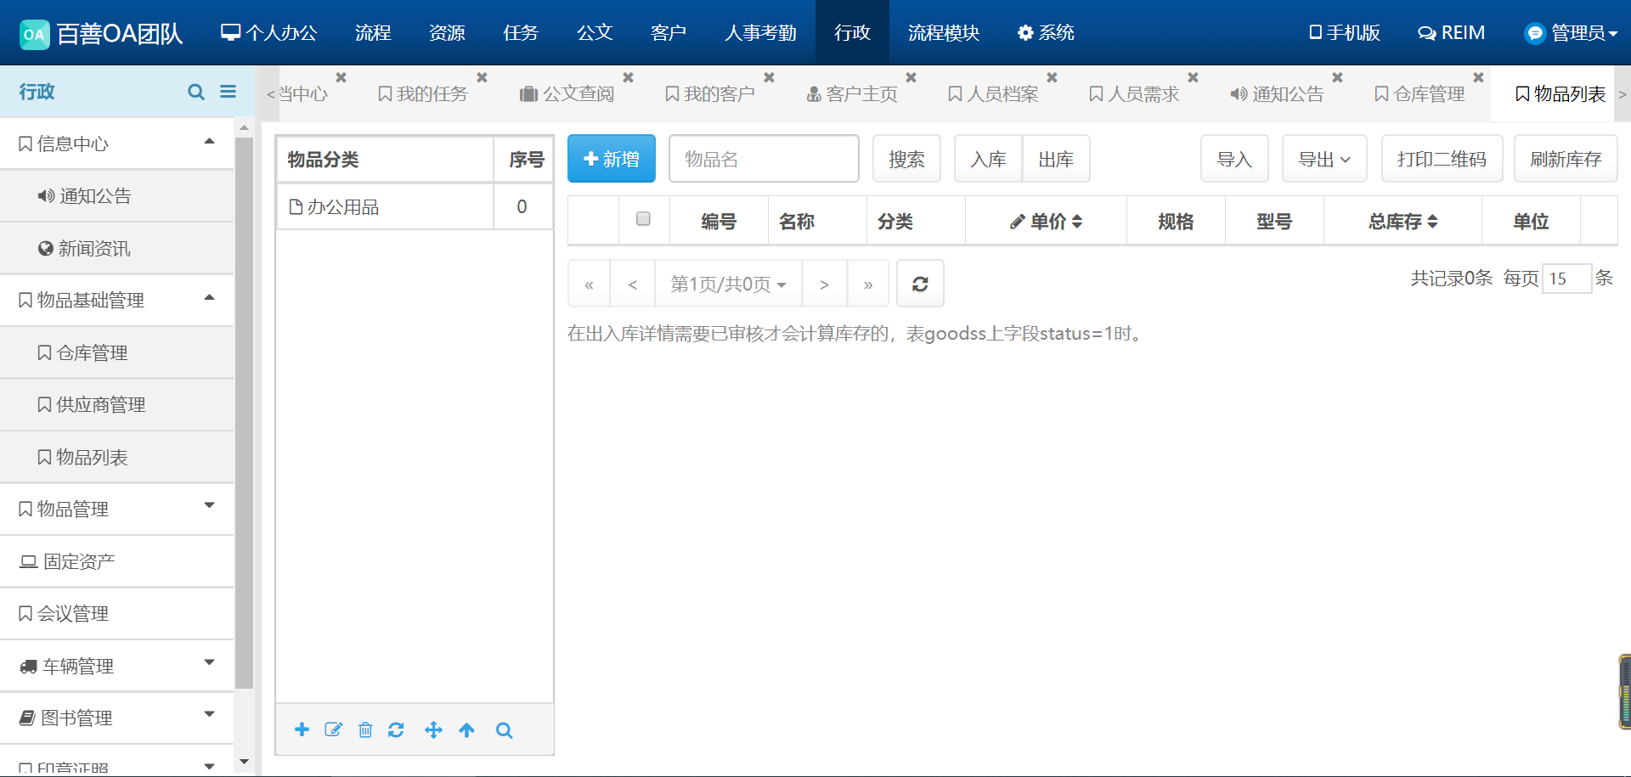The height and width of the screenshot is (777, 1631).
Task: Click the move arrows icon in category toolbar
Action: tap(433, 730)
